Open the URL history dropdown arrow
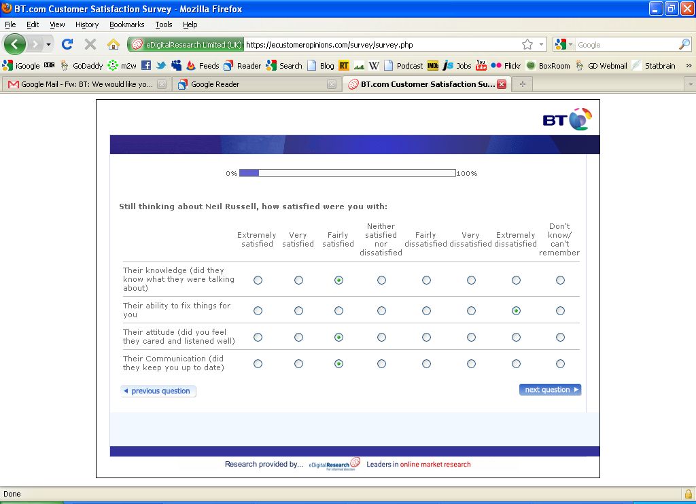Viewport: 696px width, 504px height. click(x=542, y=45)
